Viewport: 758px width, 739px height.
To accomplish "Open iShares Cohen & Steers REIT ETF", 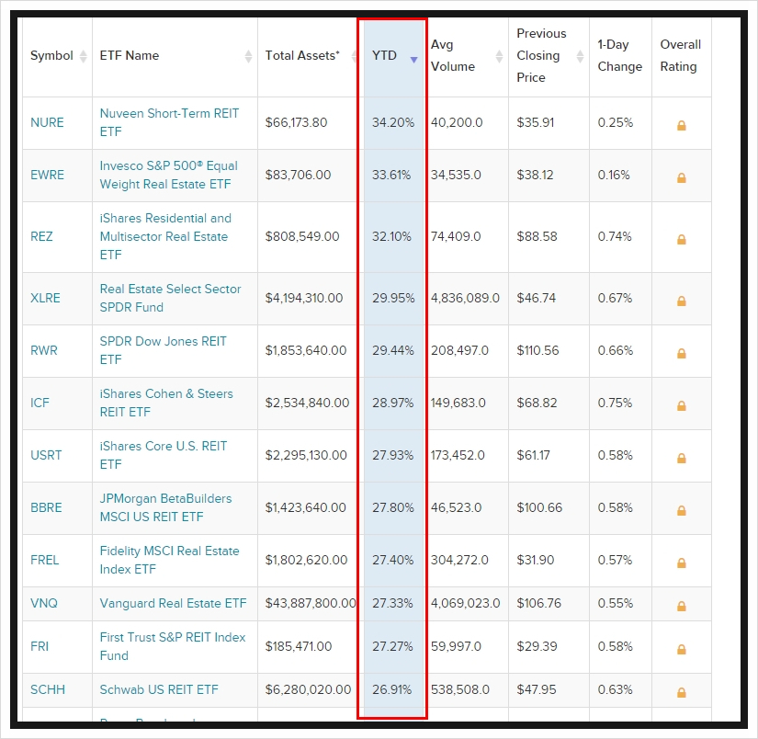I will pos(166,403).
